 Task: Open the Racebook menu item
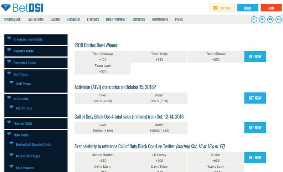pos(73,20)
